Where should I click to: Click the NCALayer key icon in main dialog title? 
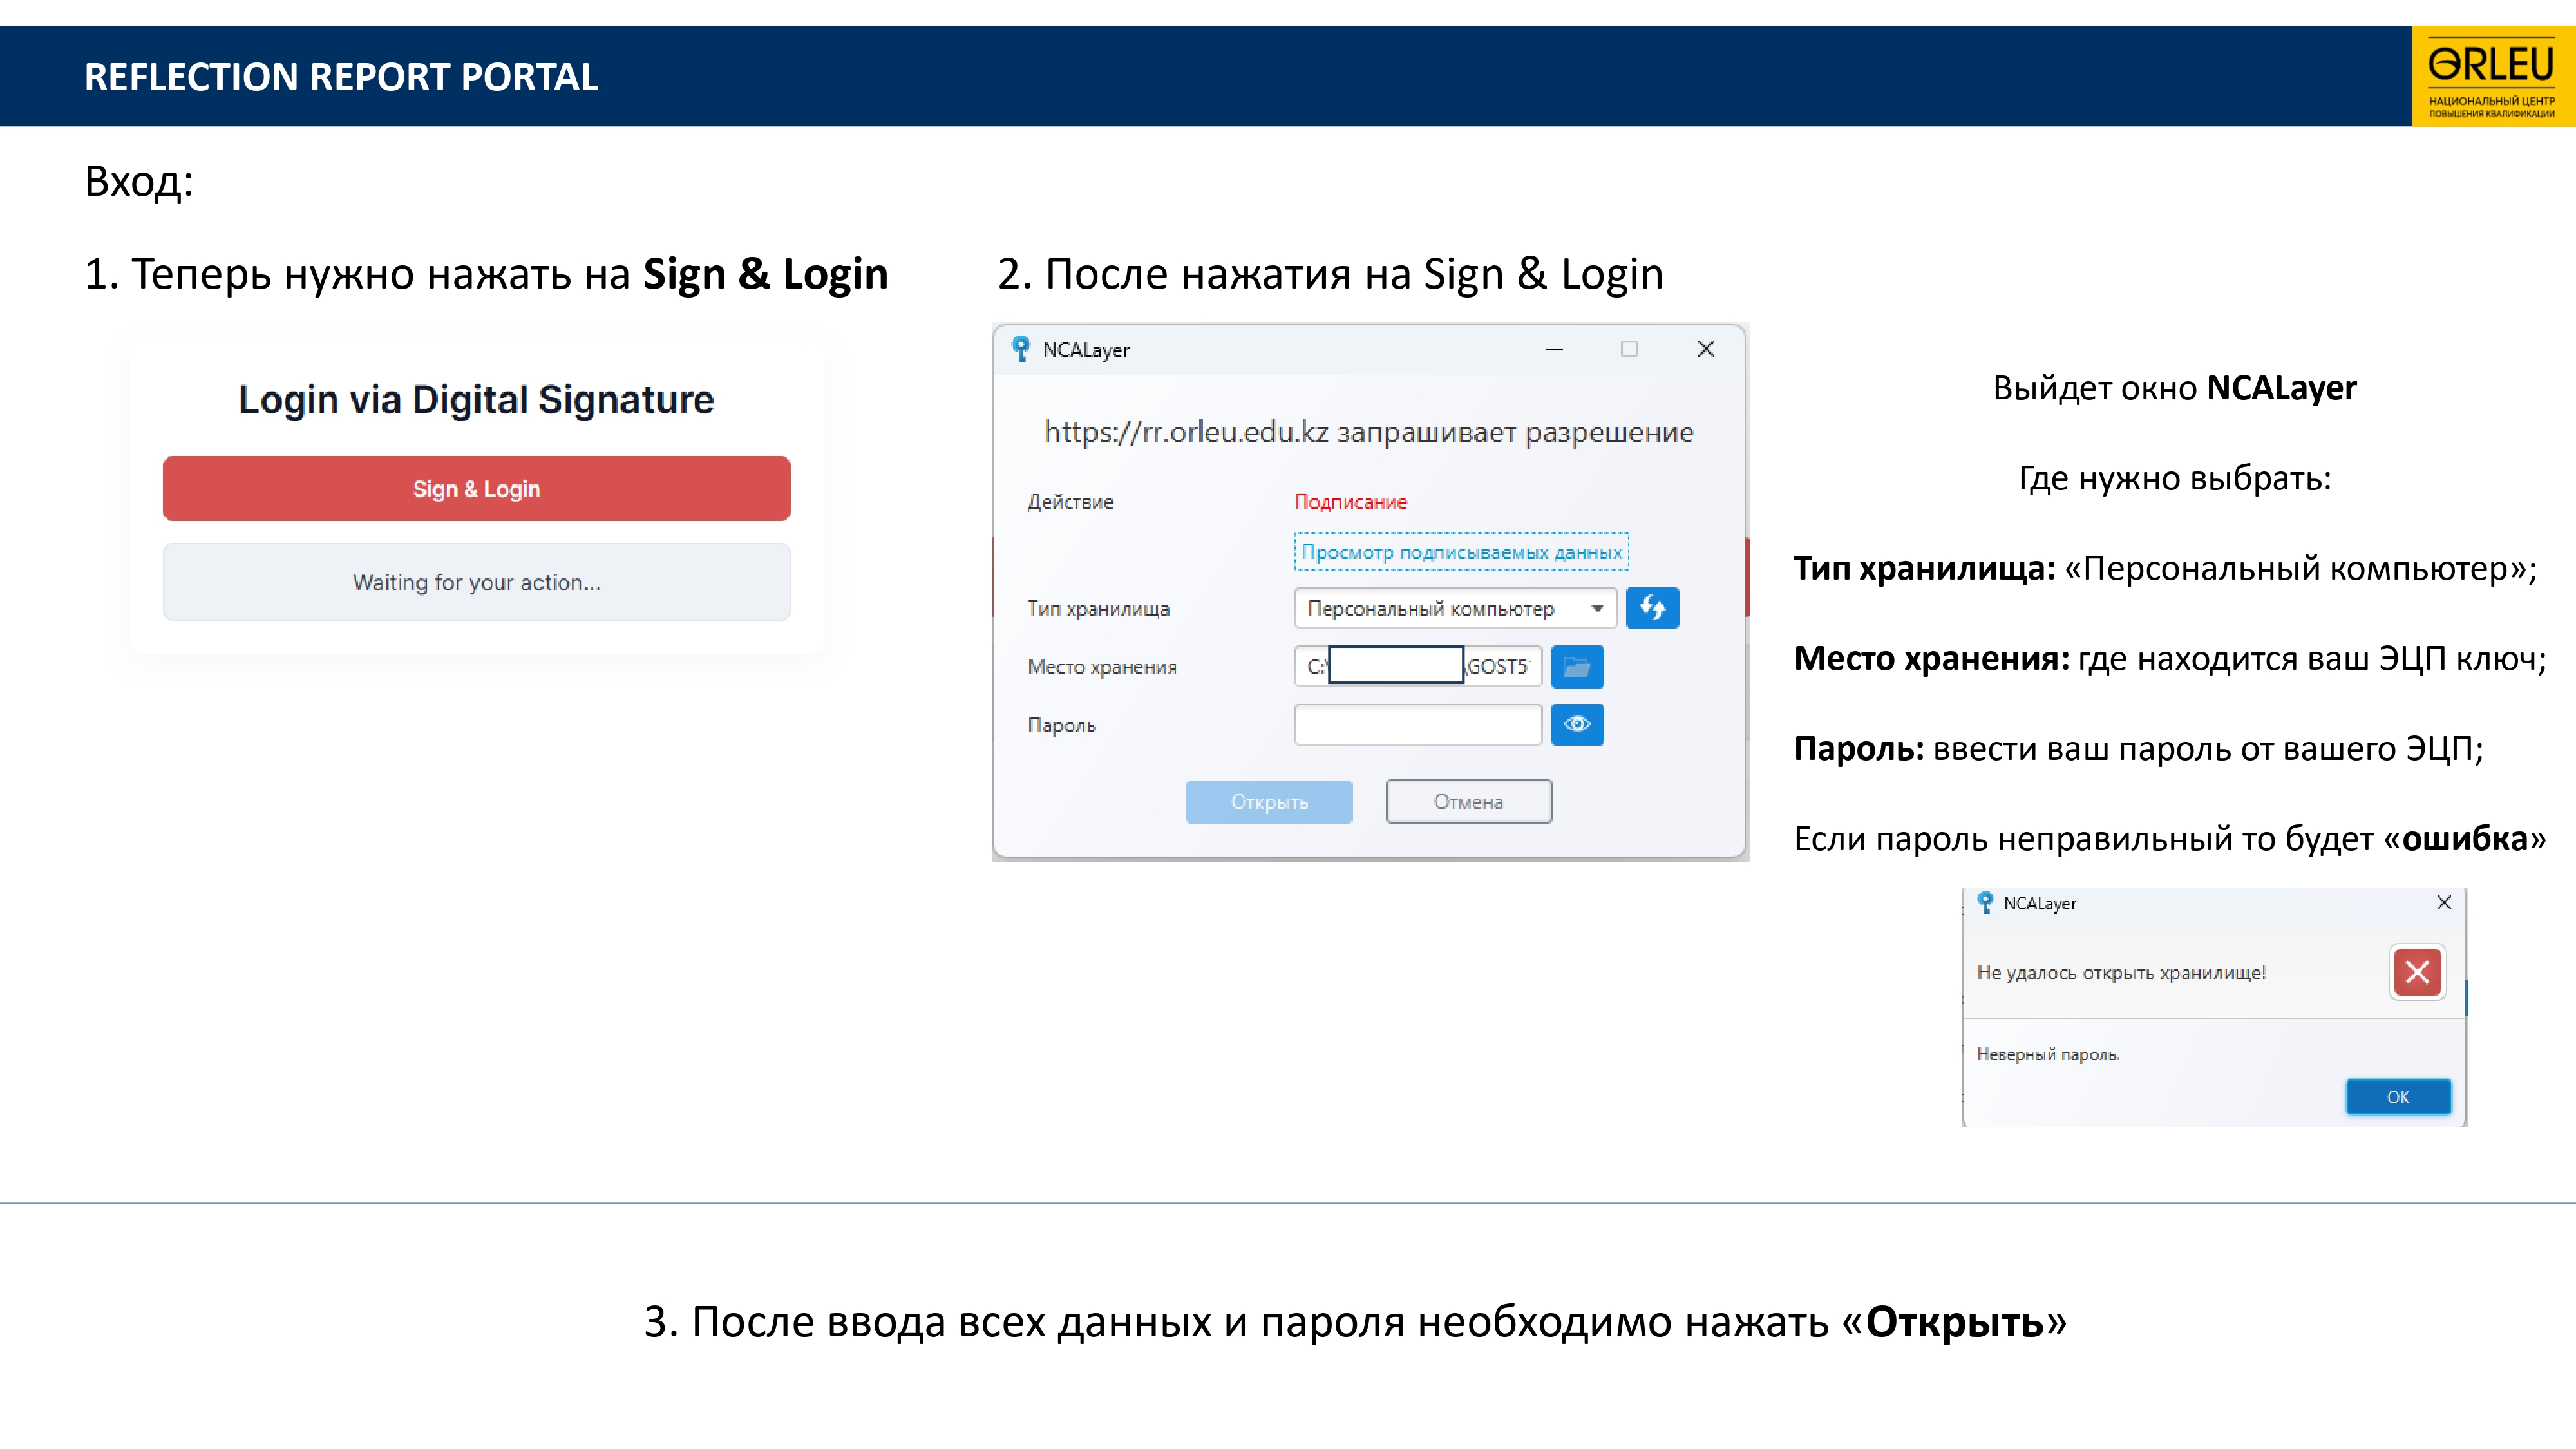coord(1020,349)
